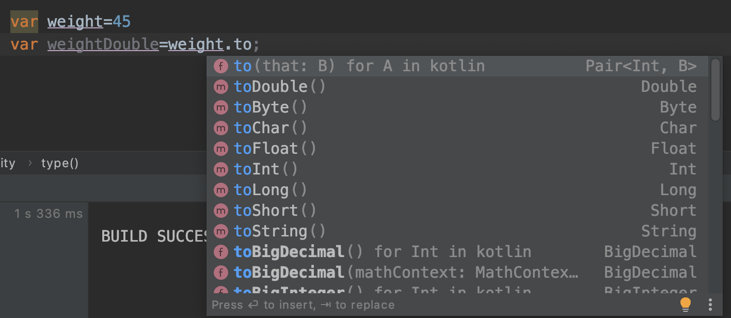Viewport: 731px width, 318px height.
Task: Click the method icon next to toByte()
Action: 221,107
